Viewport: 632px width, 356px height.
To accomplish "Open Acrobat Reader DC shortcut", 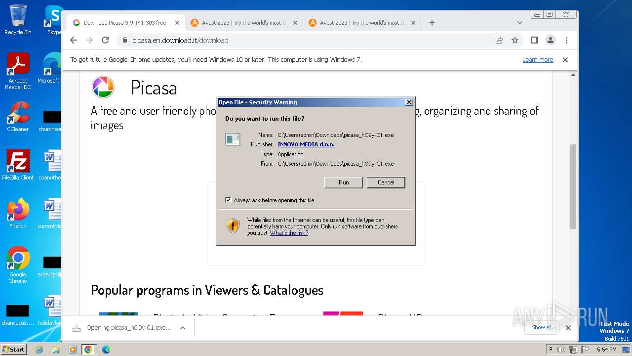I will point(18,71).
